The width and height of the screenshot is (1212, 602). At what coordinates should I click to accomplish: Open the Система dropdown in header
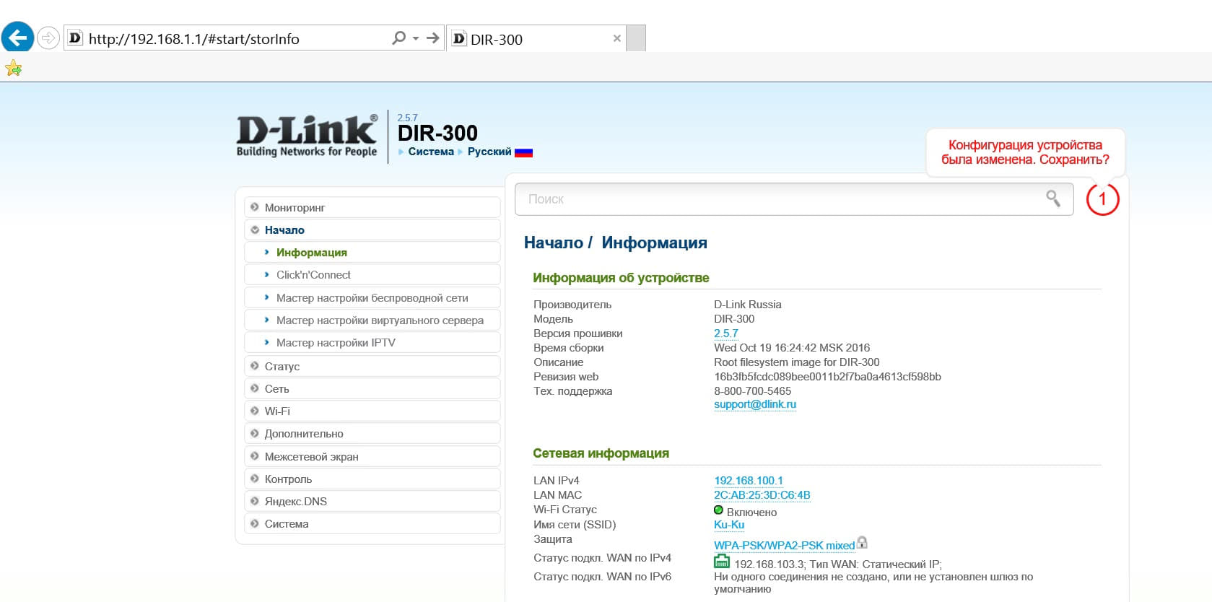[430, 152]
